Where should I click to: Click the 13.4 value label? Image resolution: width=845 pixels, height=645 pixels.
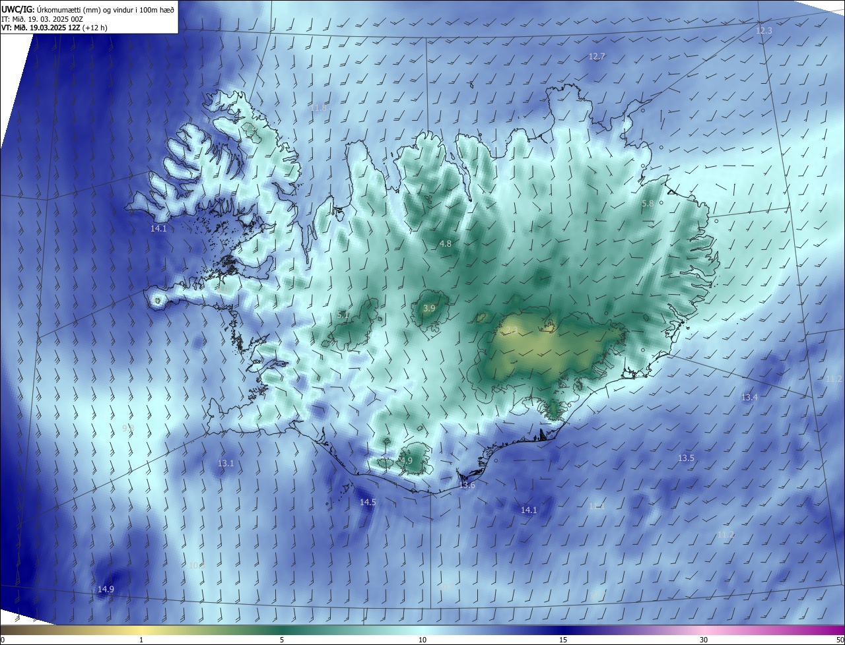click(749, 398)
